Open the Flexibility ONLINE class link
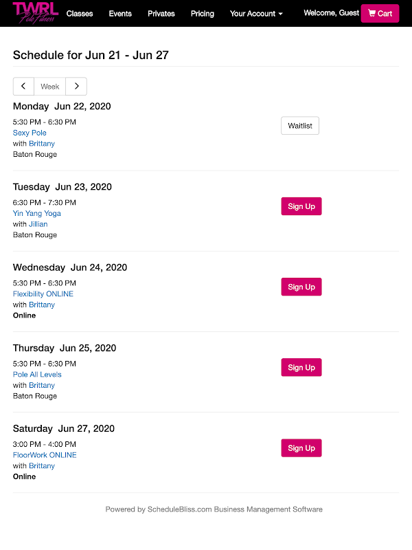This screenshot has height=550, width=412. pos(43,294)
